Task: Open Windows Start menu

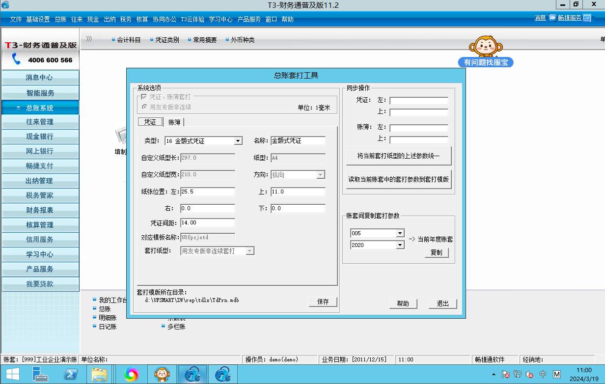Action: click(x=12, y=375)
